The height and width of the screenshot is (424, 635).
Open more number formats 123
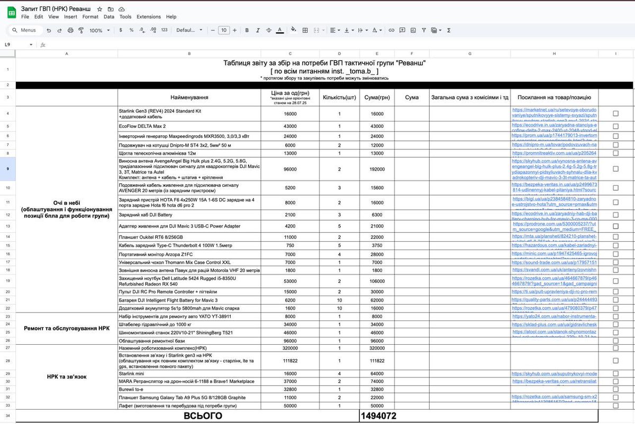pyautogui.click(x=164, y=31)
